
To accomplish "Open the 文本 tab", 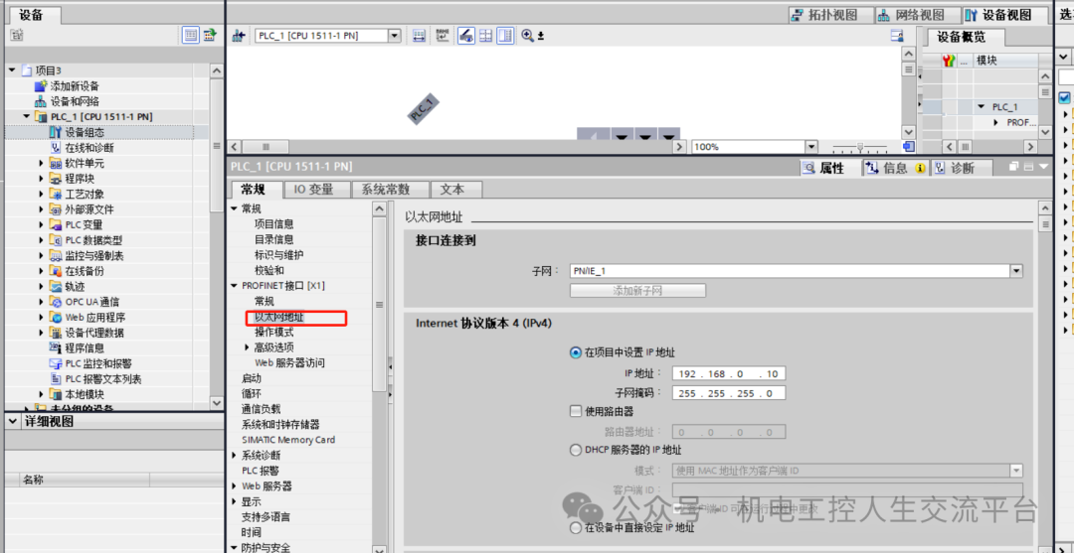I will click(x=456, y=190).
